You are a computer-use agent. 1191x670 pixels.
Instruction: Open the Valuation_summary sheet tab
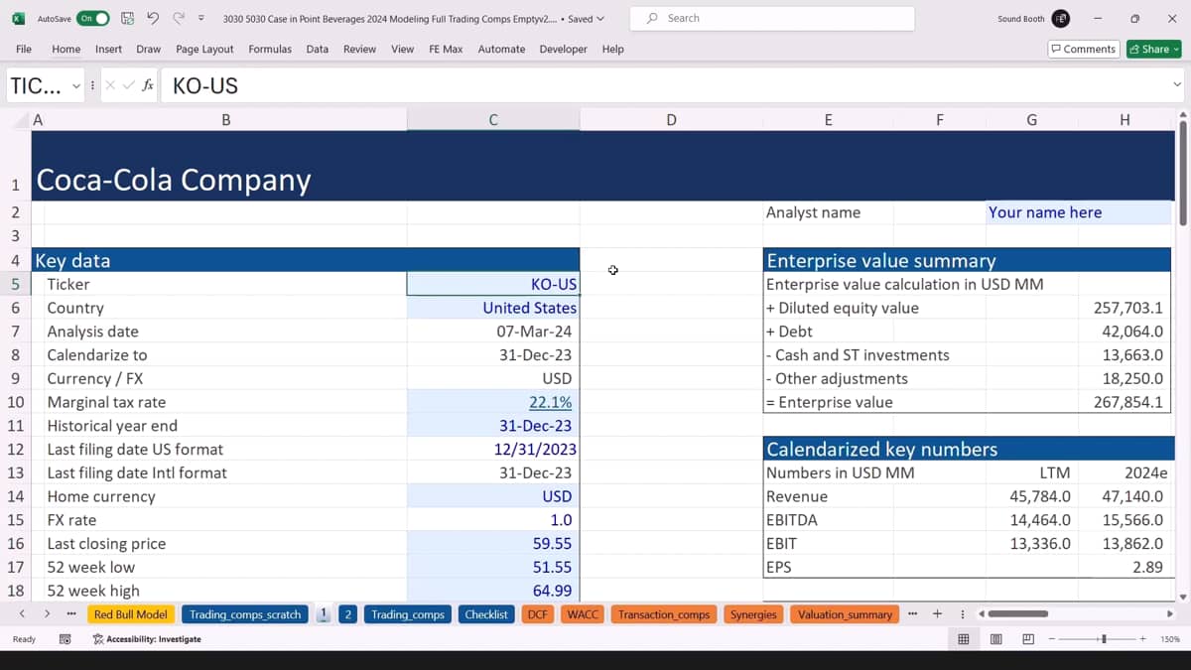tap(845, 614)
